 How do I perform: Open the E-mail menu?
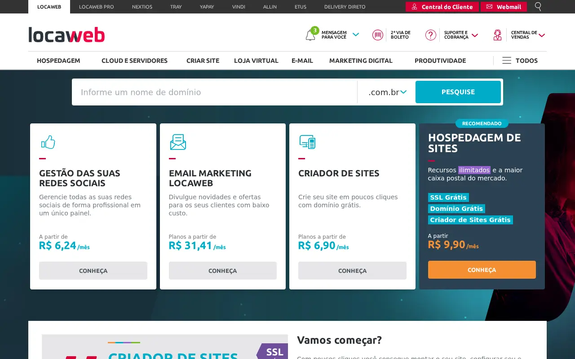coord(302,61)
